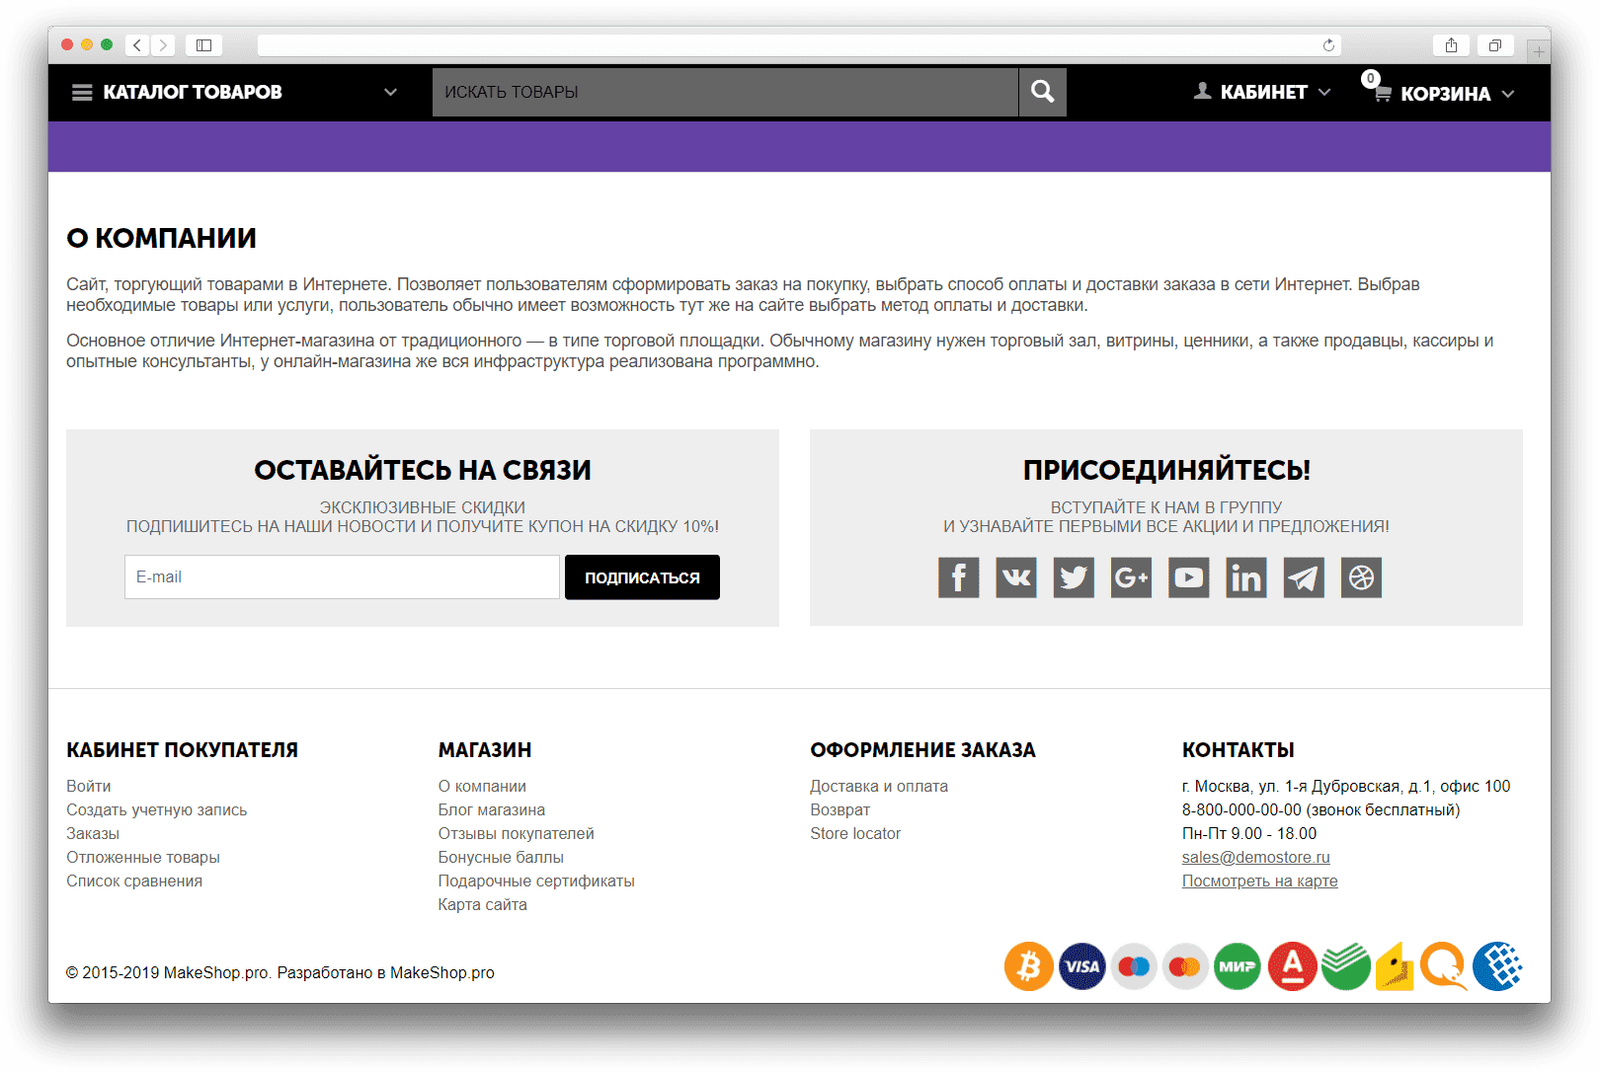Open the Telegram social icon
The height and width of the screenshot is (1073, 1599).
click(1304, 577)
